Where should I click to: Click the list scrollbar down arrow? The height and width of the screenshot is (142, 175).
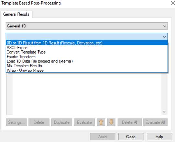[x=164, y=111]
